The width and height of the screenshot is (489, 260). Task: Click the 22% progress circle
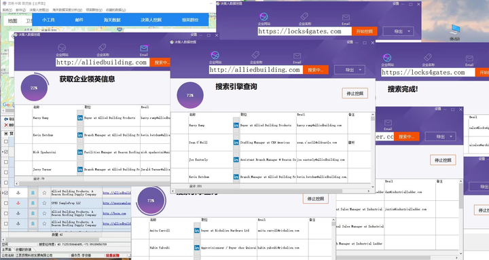click(35, 88)
